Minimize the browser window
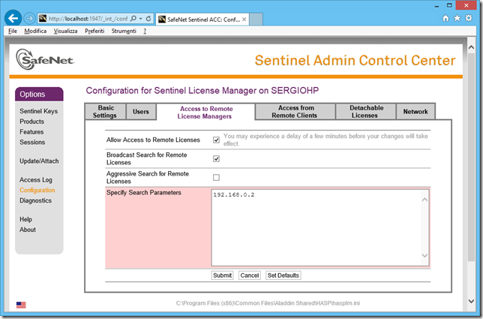 pyautogui.click(x=436, y=5)
